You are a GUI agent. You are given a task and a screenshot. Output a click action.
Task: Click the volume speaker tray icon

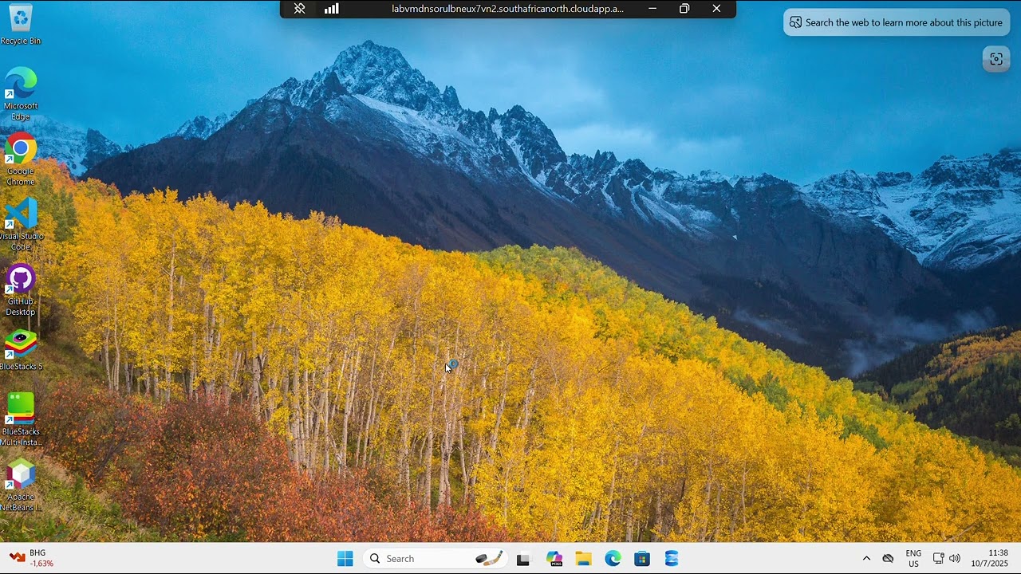(x=955, y=559)
